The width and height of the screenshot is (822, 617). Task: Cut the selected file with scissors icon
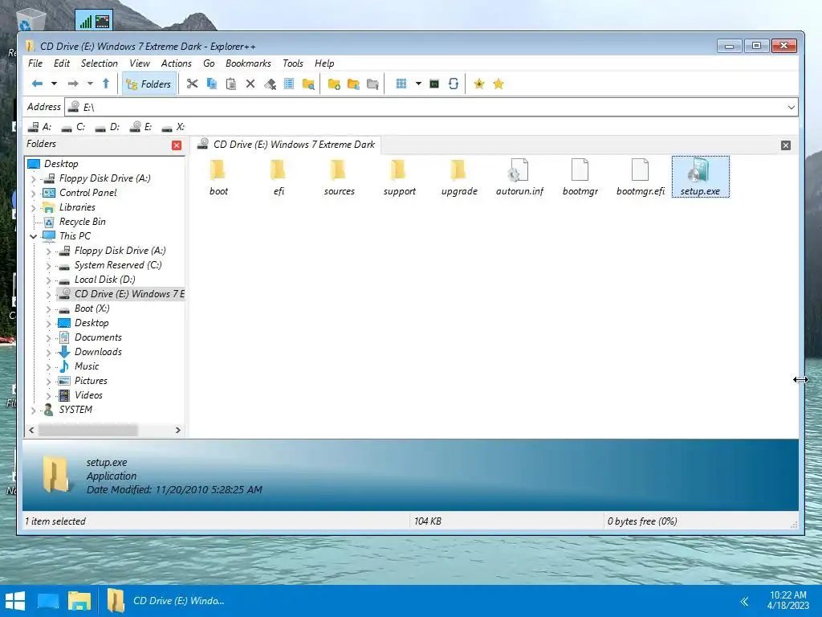click(x=193, y=84)
